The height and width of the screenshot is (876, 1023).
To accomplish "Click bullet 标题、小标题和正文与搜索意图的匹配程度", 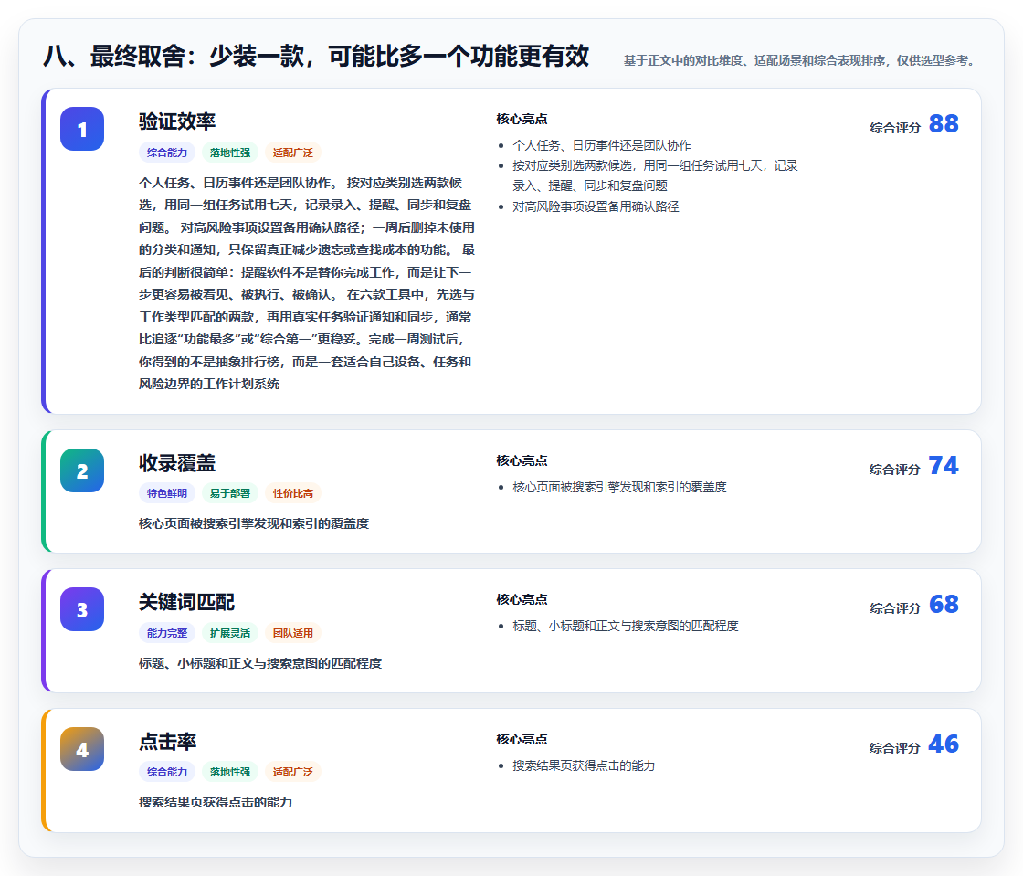I will (x=625, y=627).
